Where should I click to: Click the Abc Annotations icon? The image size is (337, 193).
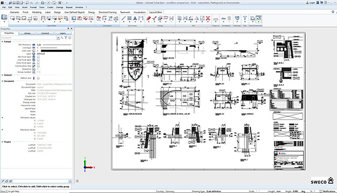pos(224,18)
